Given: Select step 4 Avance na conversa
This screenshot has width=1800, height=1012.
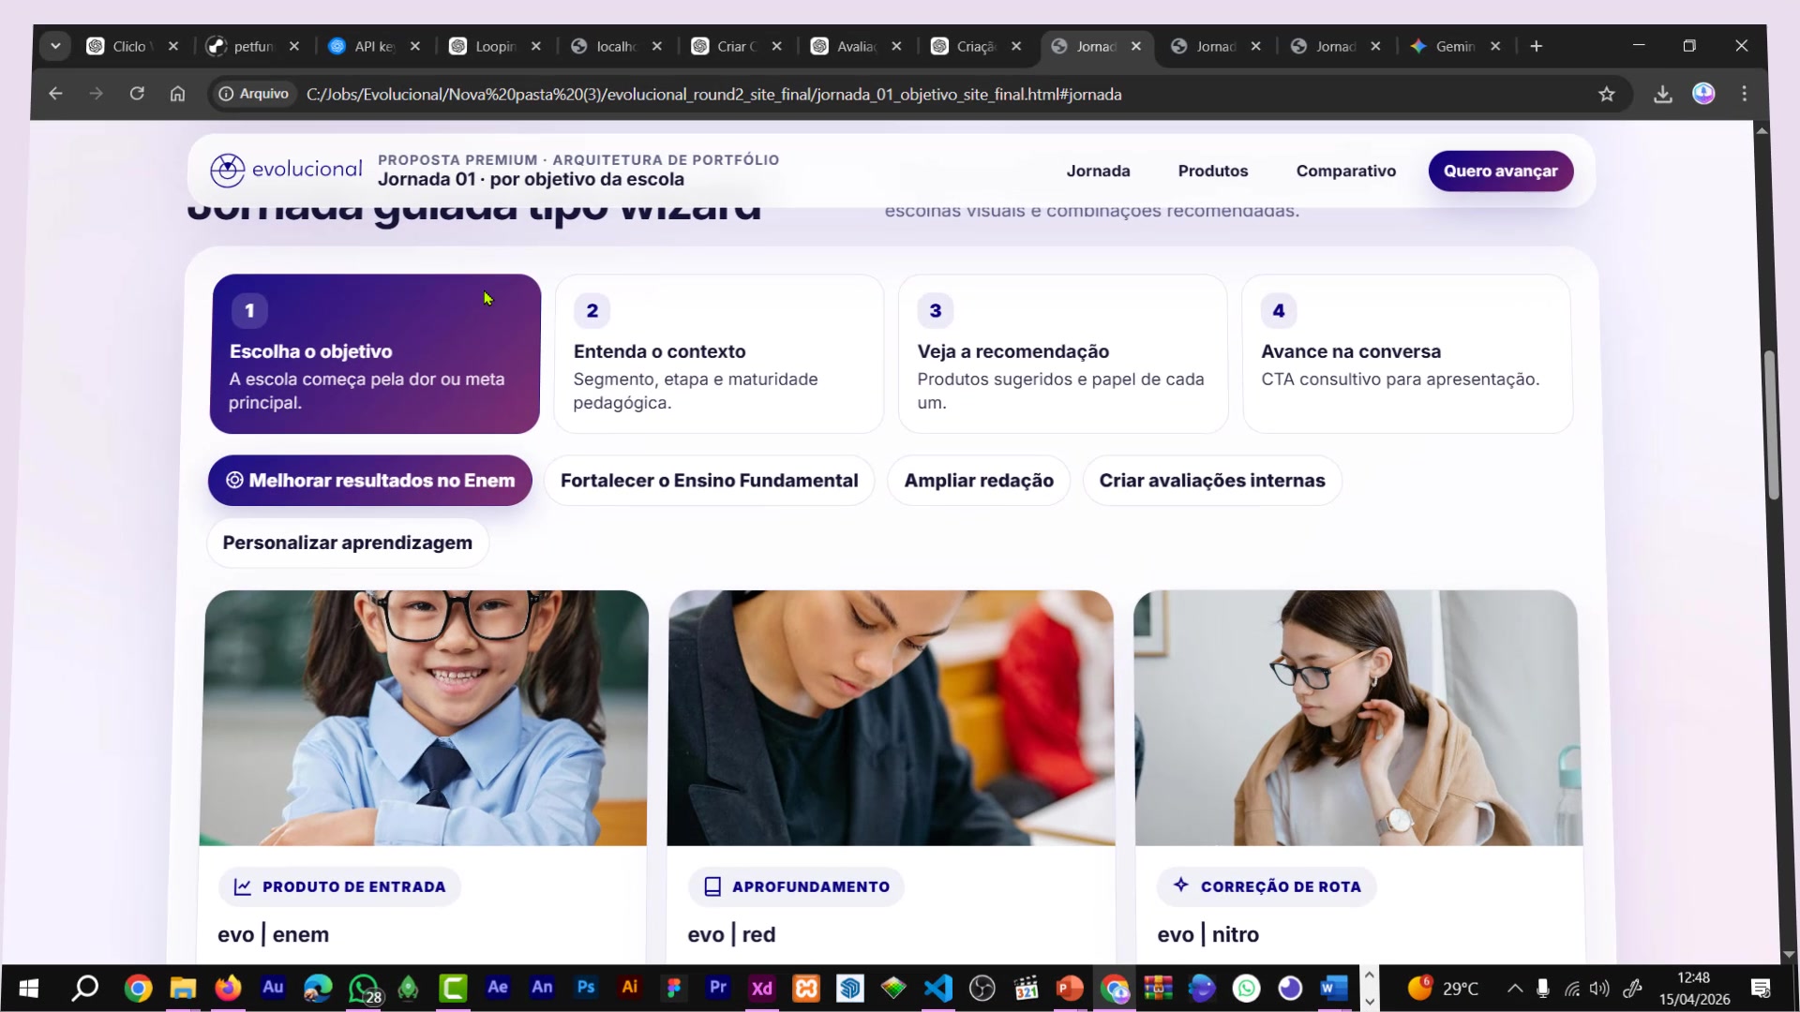Looking at the screenshot, I should [1407, 353].
